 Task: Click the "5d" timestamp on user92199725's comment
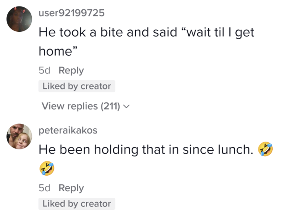click(x=44, y=70)
